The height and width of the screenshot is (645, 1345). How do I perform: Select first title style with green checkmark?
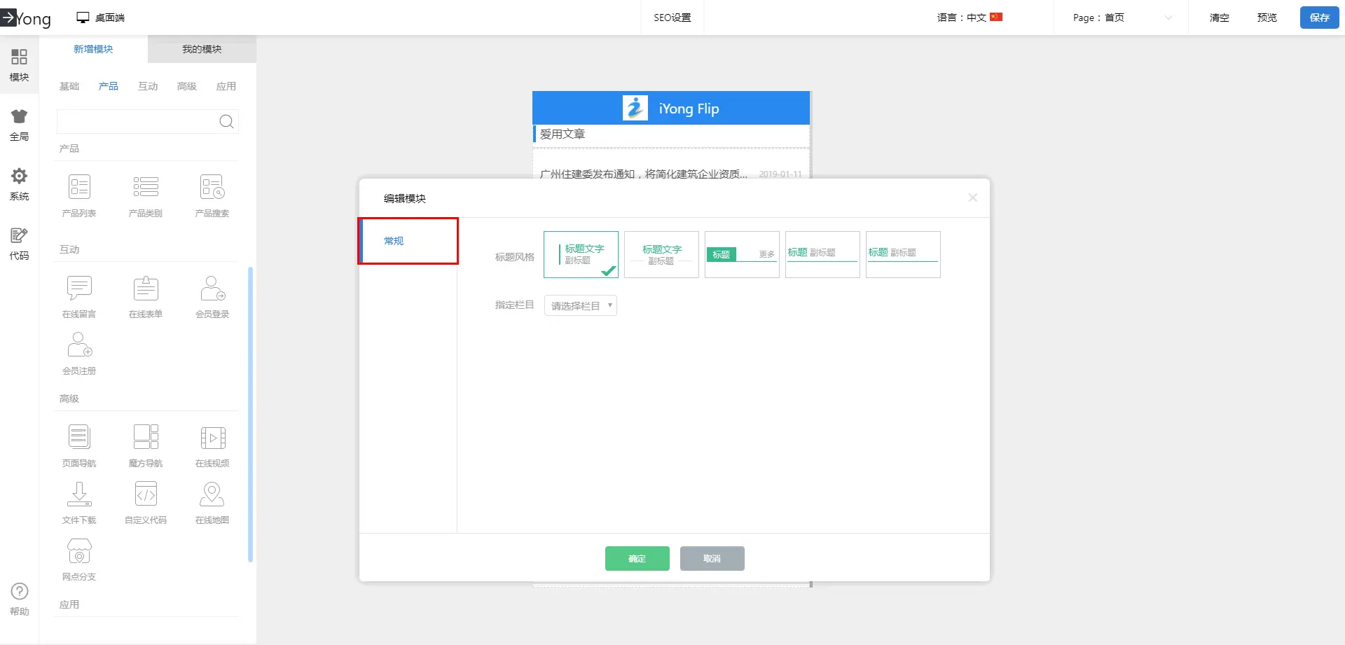point(581,254)
